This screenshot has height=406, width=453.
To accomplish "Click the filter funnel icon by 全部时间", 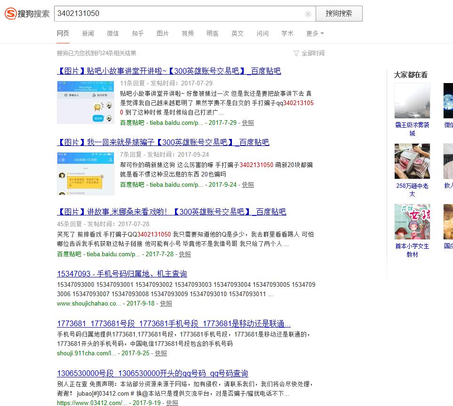I will click(296, 54).
